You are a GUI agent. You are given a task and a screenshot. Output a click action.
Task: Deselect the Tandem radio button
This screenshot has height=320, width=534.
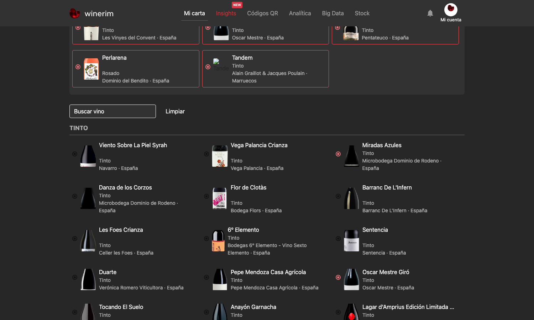tap(208, 67)
